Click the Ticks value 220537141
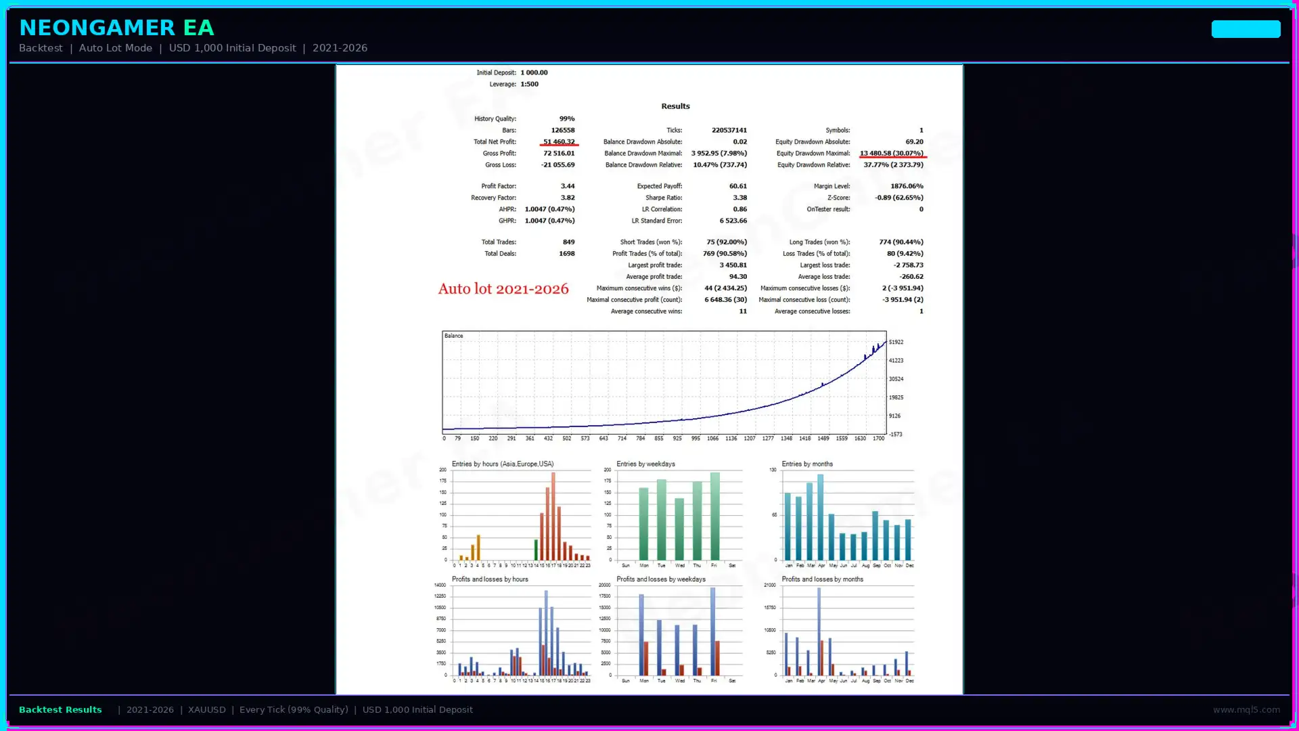 pos(729,130)
